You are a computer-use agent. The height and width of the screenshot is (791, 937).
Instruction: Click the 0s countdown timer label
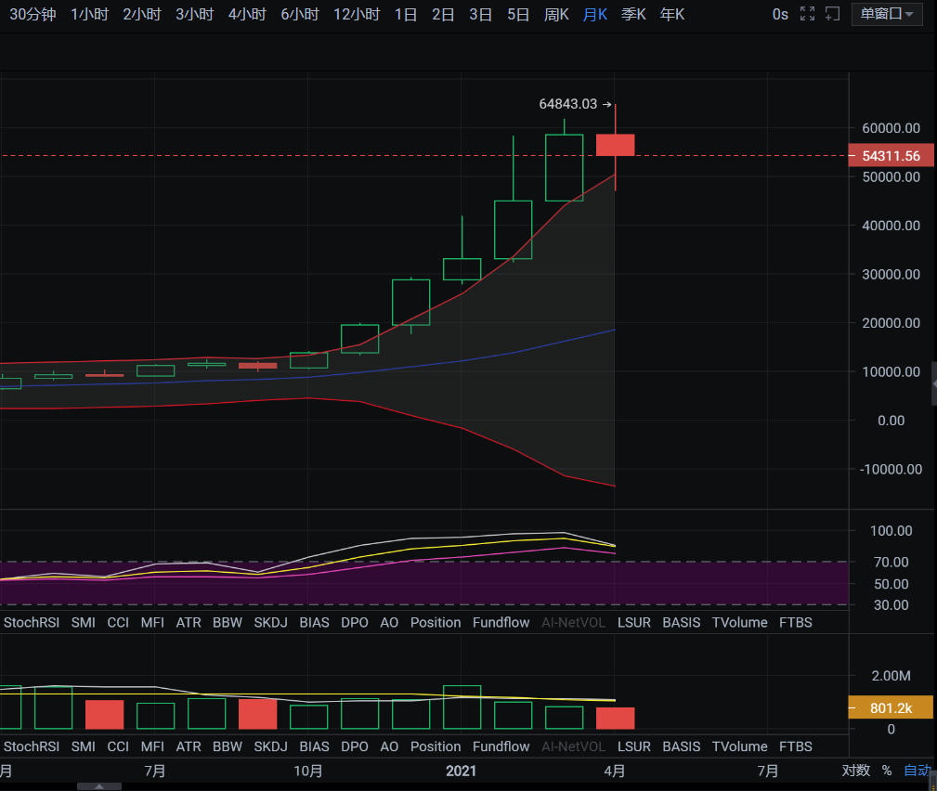point(779,14)
